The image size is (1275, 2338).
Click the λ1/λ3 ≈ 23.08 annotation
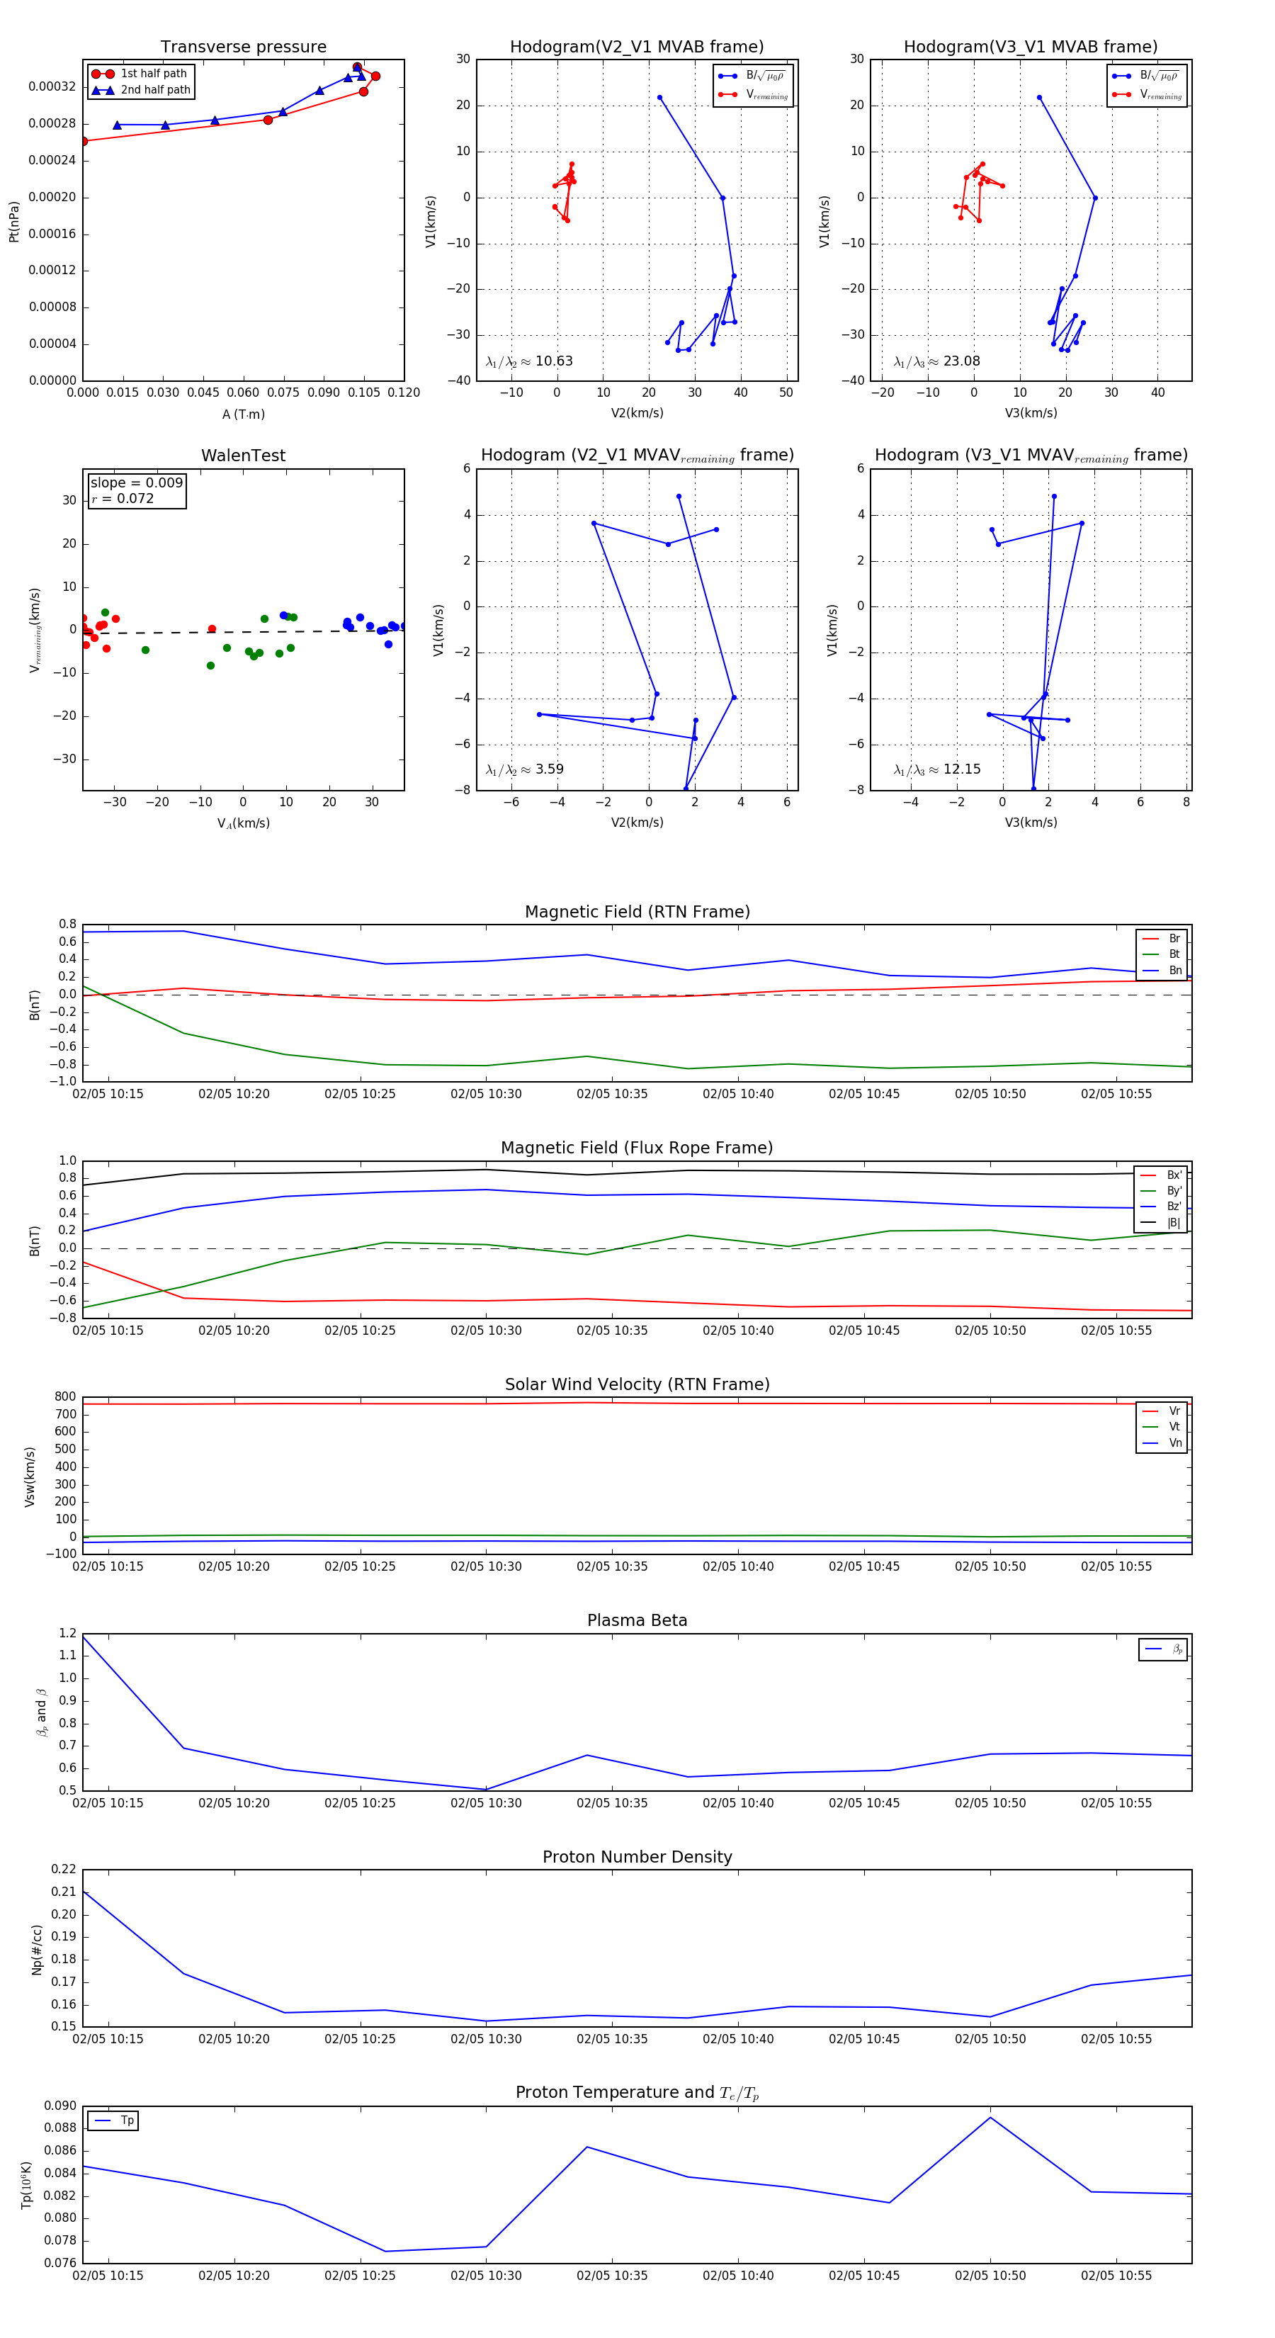coord(936,361)
